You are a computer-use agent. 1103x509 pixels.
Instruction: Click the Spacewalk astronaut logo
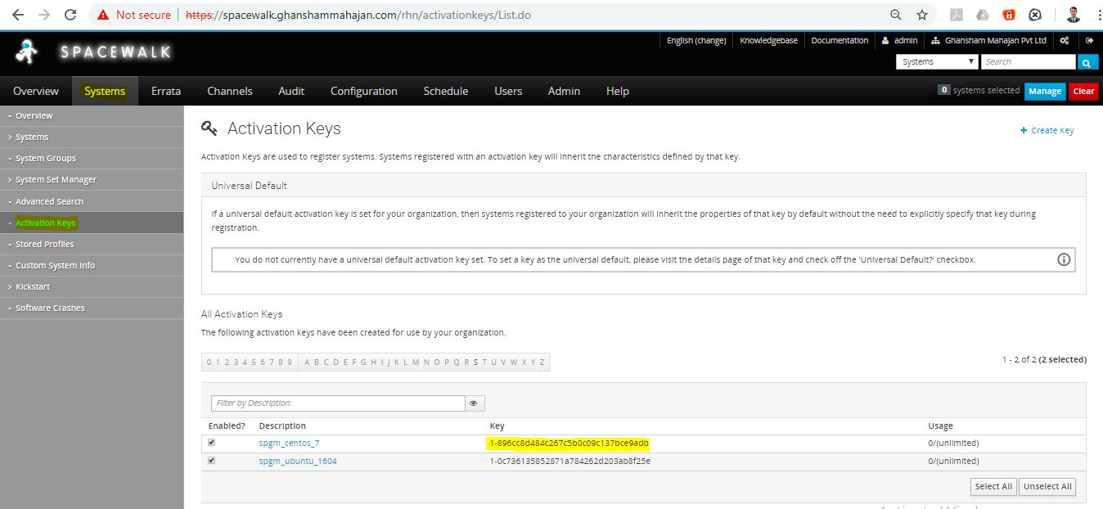[26, 52]
